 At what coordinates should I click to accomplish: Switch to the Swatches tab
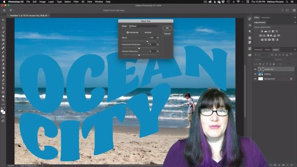(x=265, y=18)
